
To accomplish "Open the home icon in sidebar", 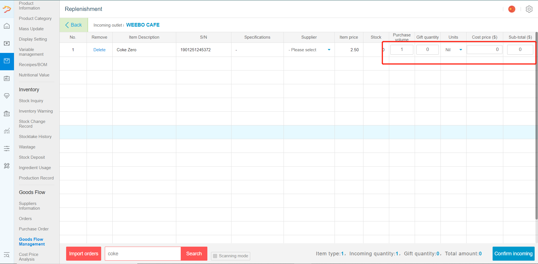I will 7,26.
